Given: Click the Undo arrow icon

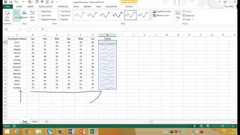Looking at the screenshot, I should [16, 2].
